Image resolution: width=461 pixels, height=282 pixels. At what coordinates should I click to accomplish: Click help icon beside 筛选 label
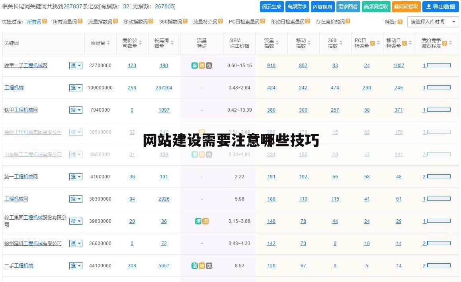400,22
